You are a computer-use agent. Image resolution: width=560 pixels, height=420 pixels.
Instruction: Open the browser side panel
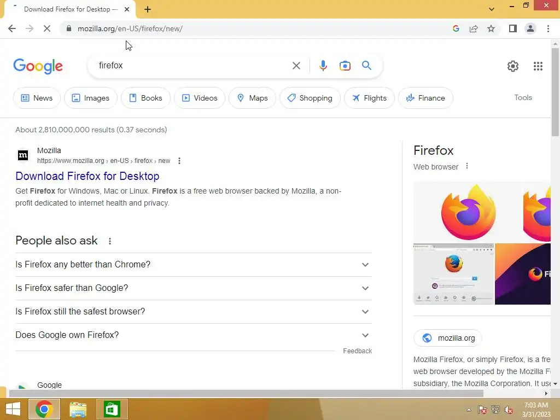(513, 28)
